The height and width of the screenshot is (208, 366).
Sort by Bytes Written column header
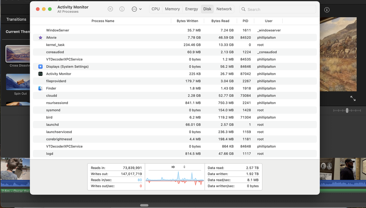click(187, 21)
